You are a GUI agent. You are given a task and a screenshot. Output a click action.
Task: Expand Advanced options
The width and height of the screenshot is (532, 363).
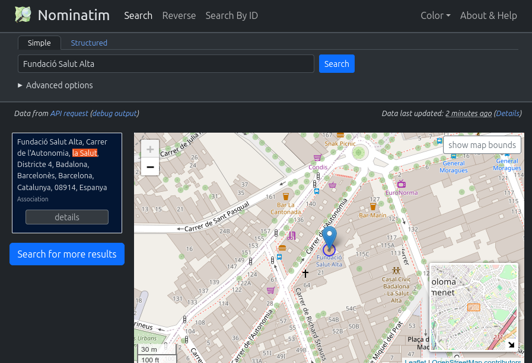coord(55,85)
